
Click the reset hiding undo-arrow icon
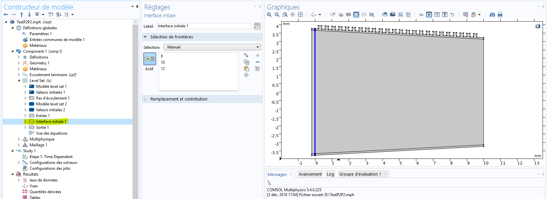452,15
